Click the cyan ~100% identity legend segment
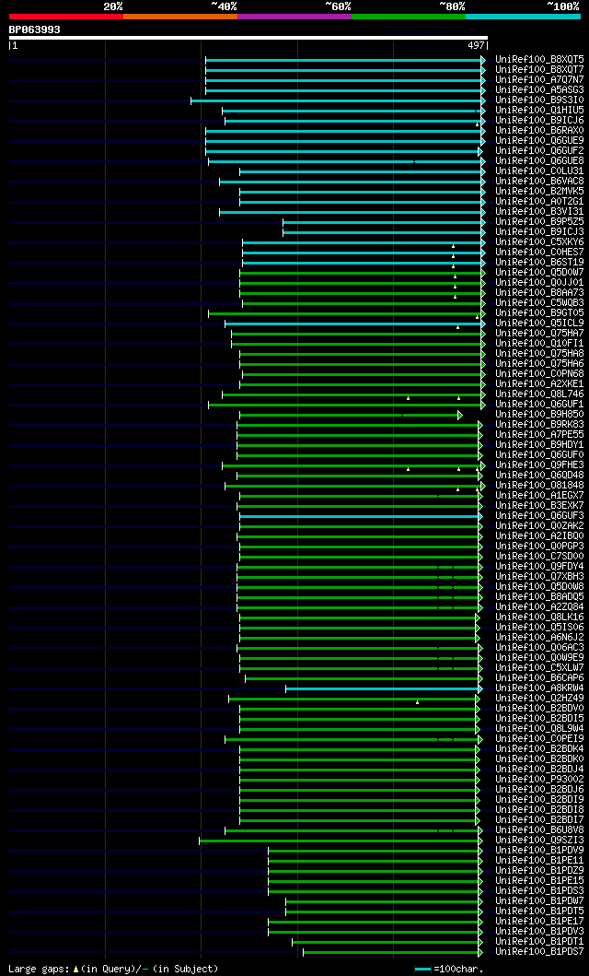This screenshot has height=976, width=589. 523,17
